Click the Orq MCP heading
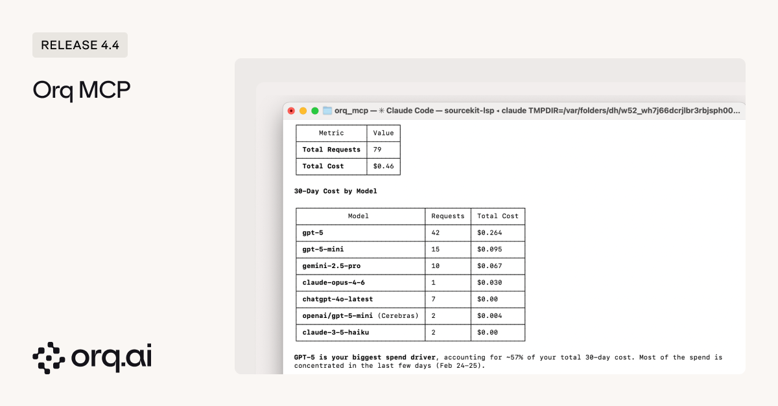The height and width of the screenshot is (406, 778). [82, 91]
